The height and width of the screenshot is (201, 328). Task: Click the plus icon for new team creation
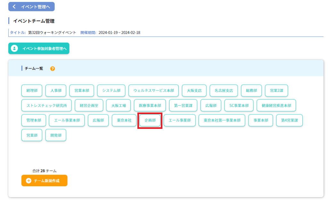[x=29, y=180]
